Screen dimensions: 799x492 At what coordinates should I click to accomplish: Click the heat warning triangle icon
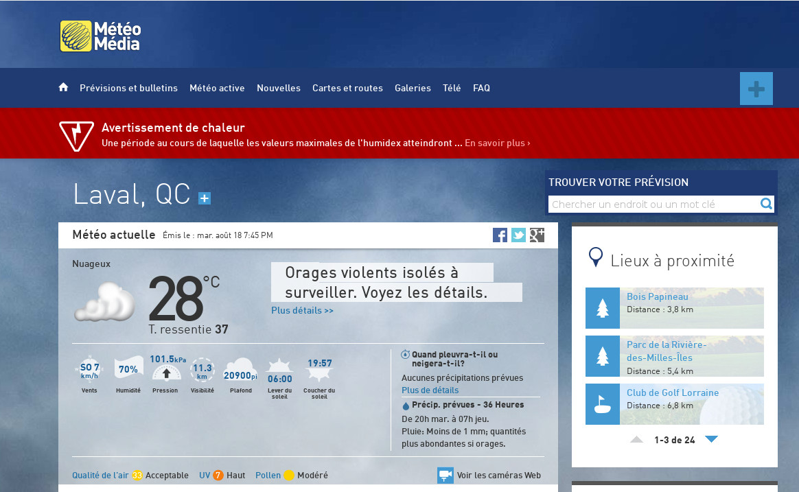tap(76, 135)
